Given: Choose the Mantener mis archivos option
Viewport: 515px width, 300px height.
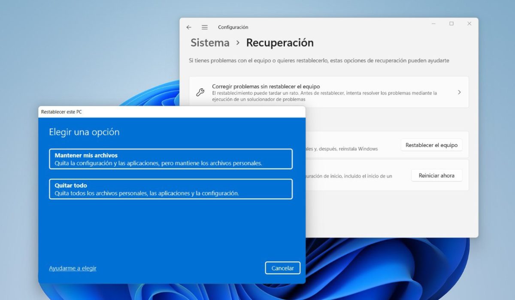Looking at the screenshot, I should click(x=171, y=159).
